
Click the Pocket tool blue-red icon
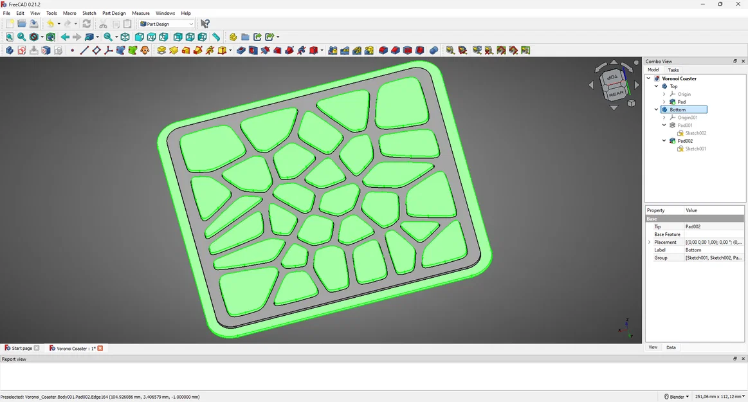click(x=241, y=50)
